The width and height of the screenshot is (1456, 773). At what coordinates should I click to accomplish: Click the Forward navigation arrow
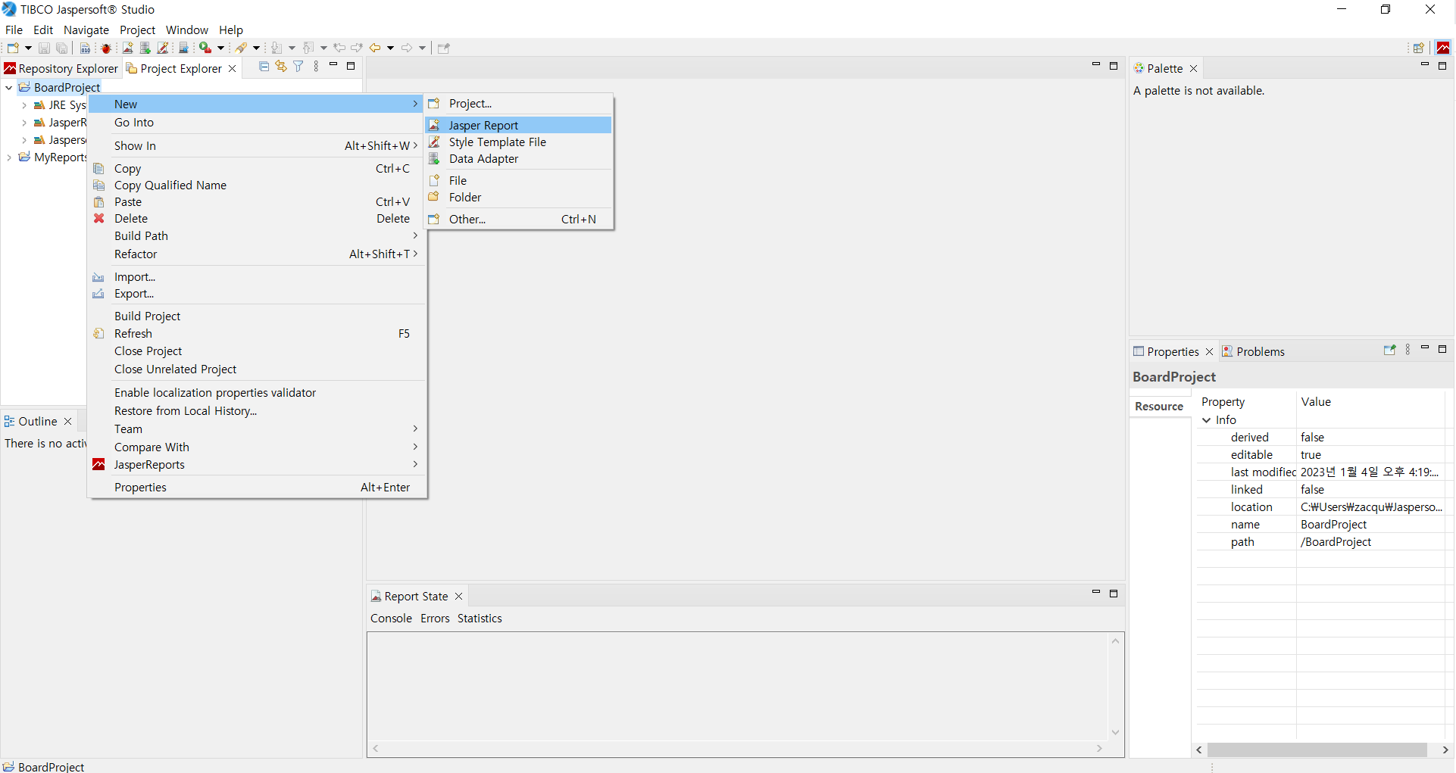click(407, 48)
